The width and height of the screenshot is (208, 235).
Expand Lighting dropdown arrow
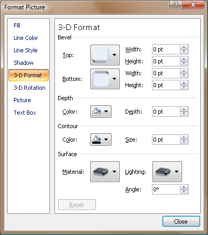[x=176, y=172]
